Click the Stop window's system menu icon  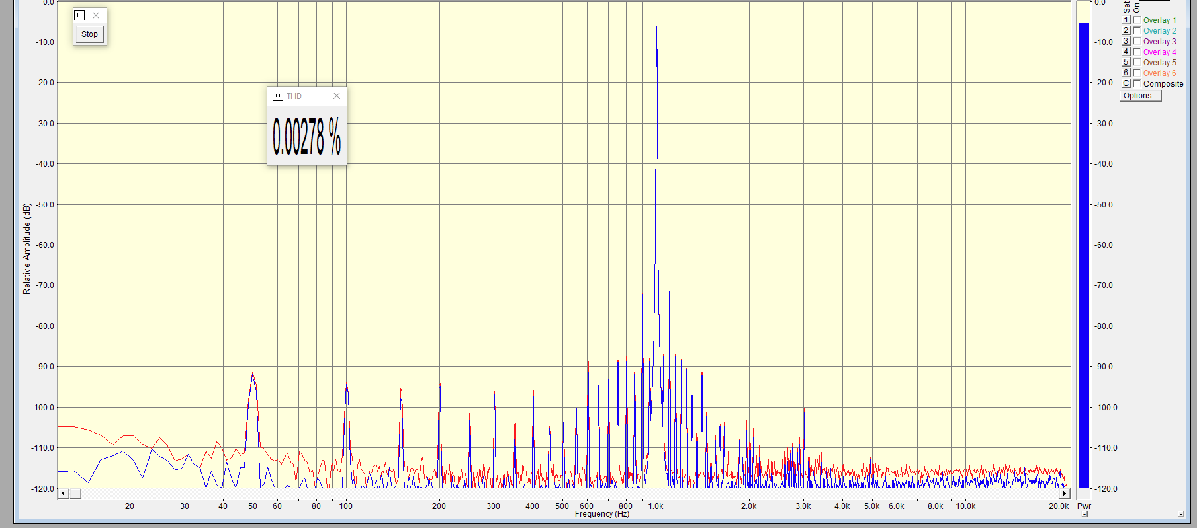pos(79,15)
